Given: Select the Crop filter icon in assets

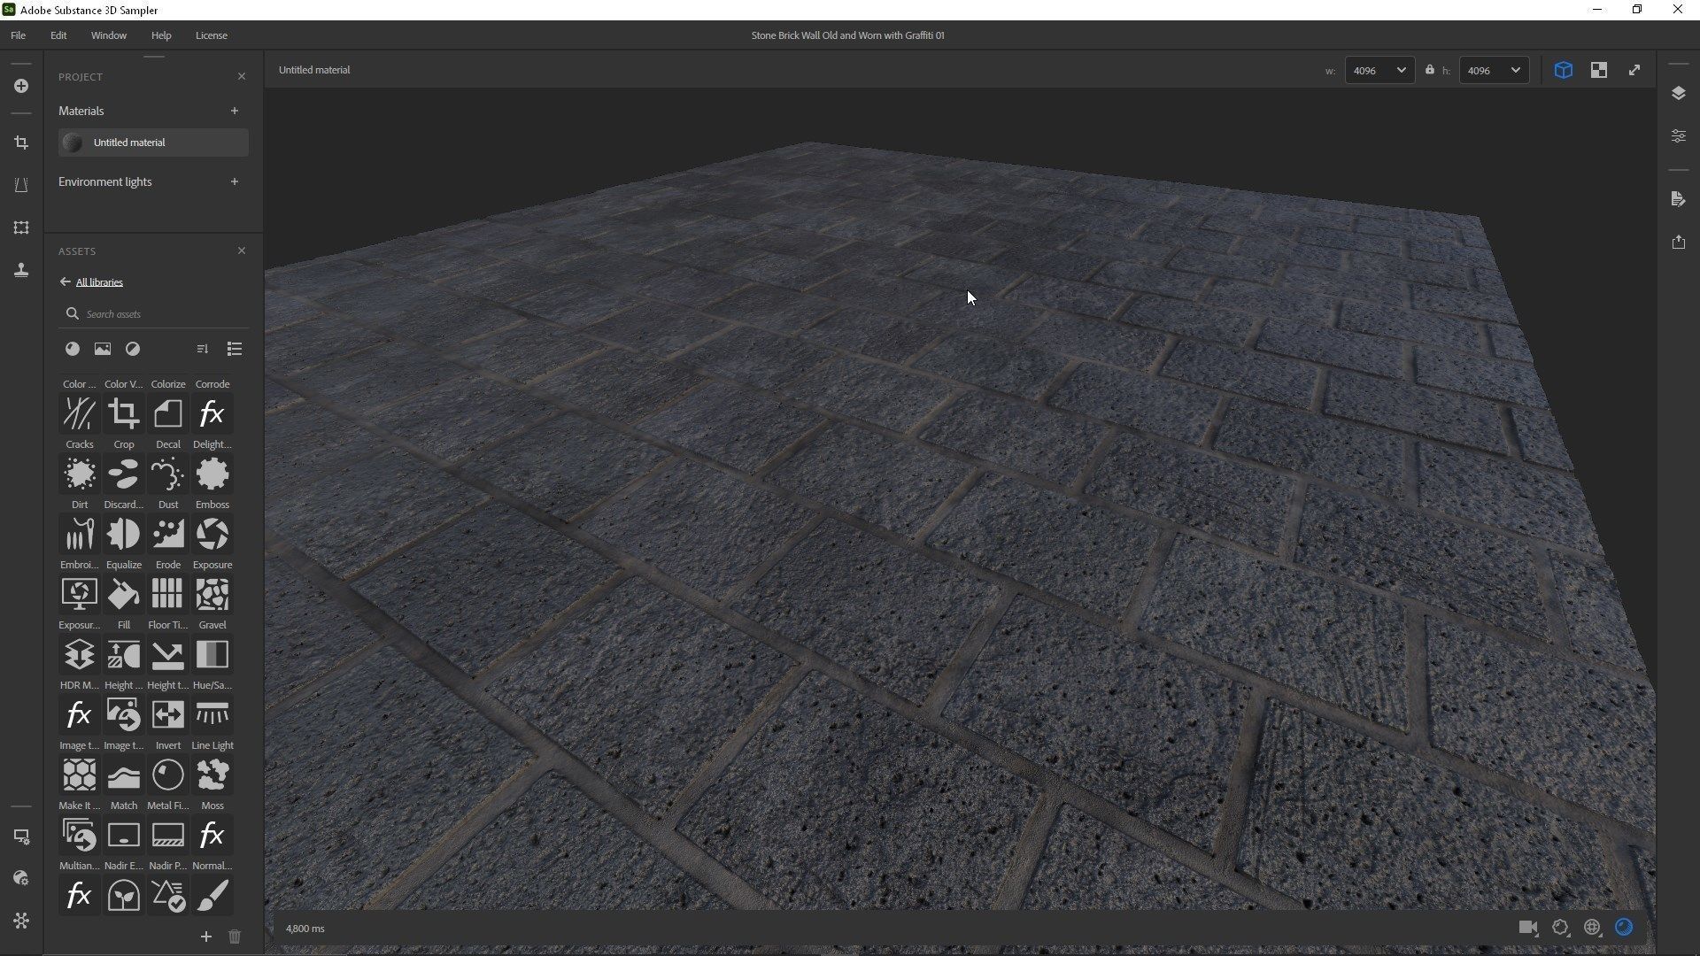Looking at the screenshot, I should coord(123,414).
